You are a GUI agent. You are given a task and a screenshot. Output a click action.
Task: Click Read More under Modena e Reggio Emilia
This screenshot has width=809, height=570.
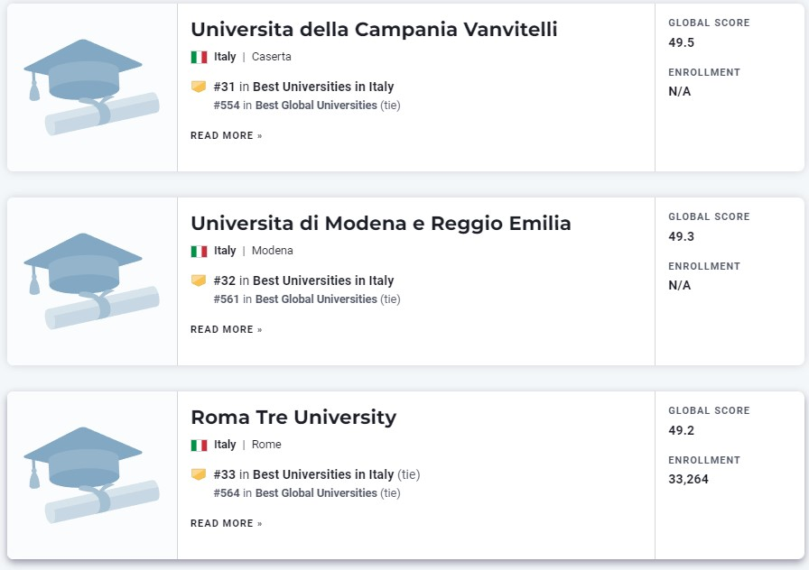tap(227, 329)
